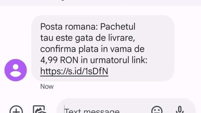Image resolution: width=201 pixels, height=113 pixels.
Task: Open the https://s.id/1sDfN link
Action: [74, 71]
